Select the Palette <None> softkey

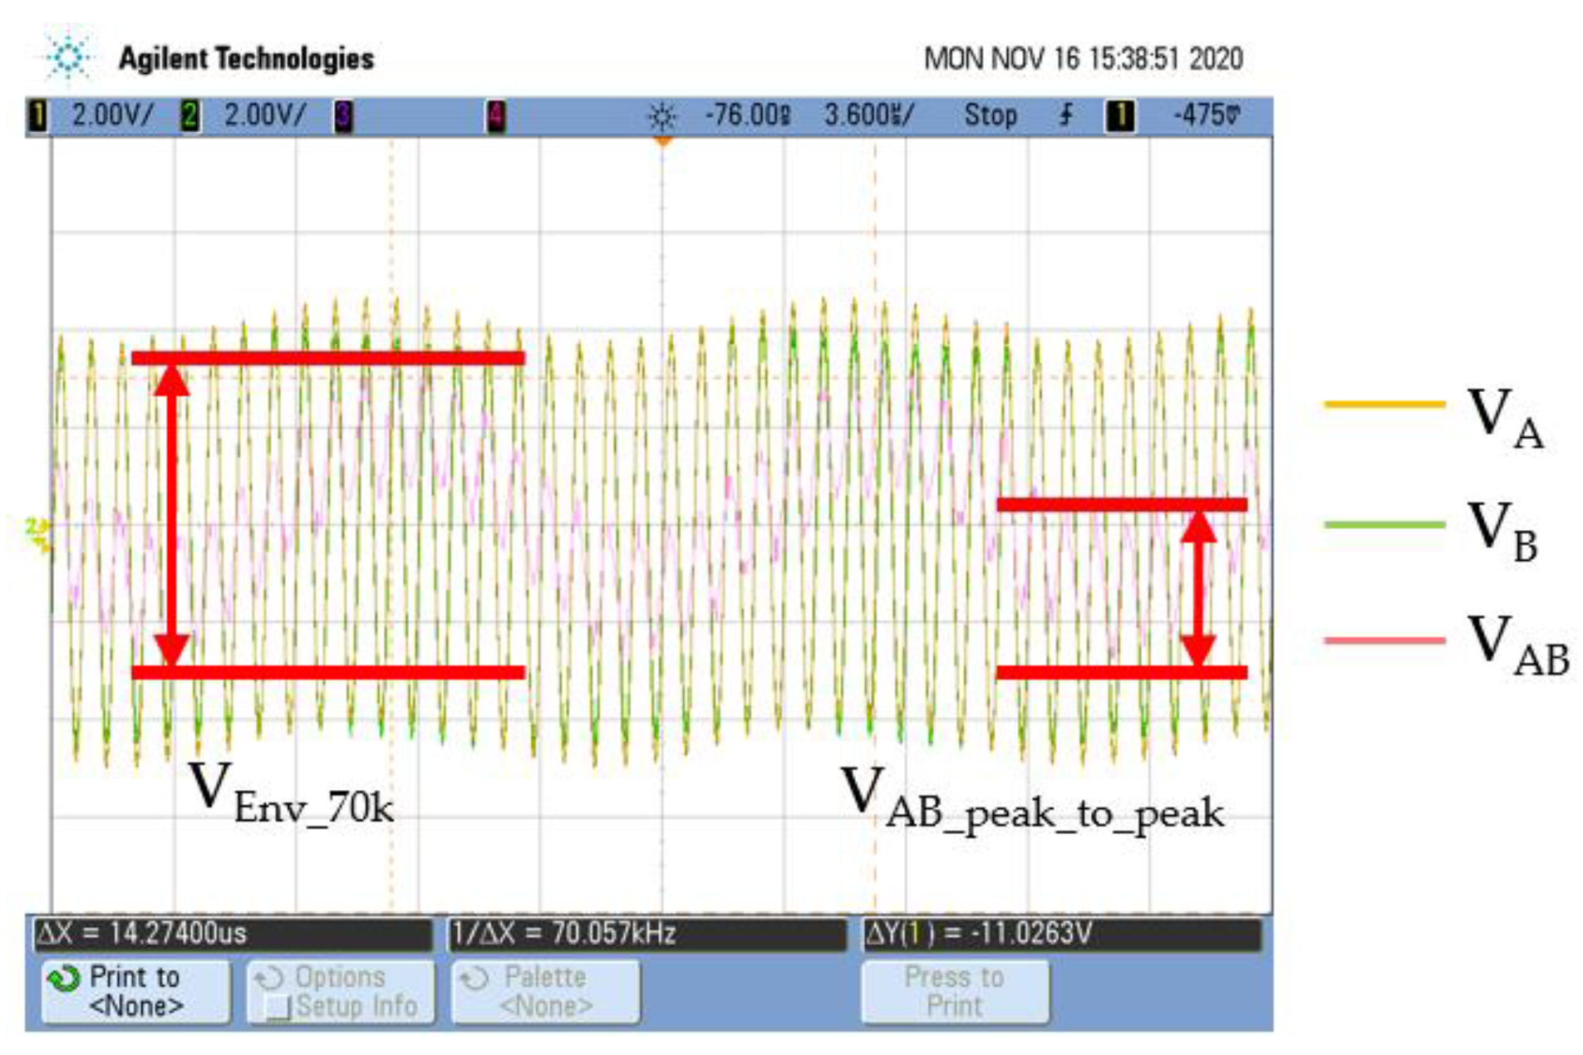(x=545, y=991)
